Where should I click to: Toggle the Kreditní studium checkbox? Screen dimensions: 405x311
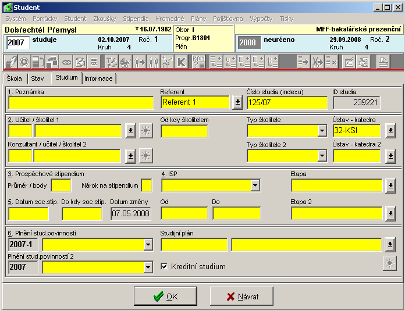[165, 267]
